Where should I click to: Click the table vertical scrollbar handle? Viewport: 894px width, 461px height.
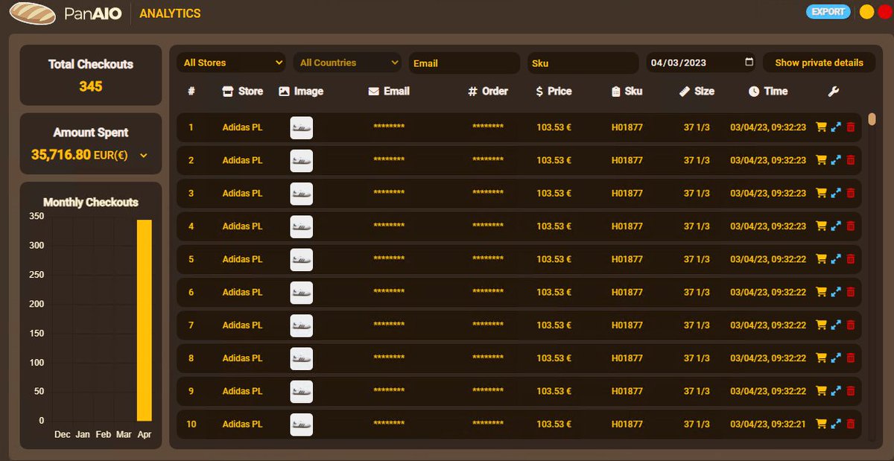click(872, 119)
